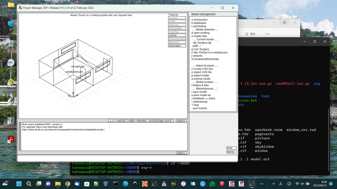Toggle feedback silent menu option
Image resolution: width=337 pixels, height=189 pixels.
(x=203, y=98)
